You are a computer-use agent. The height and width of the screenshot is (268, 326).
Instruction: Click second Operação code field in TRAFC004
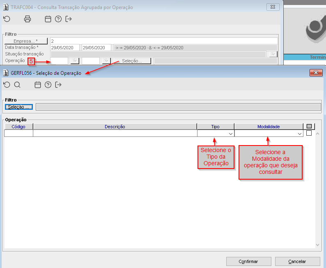tap(91, 61)
